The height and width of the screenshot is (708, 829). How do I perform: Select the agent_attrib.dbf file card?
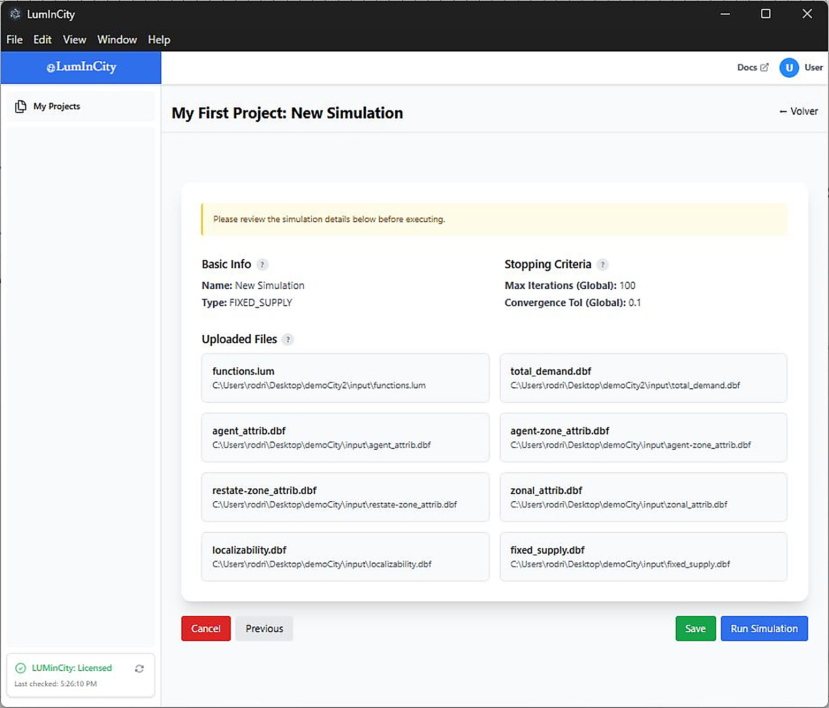click(x=345, y=438)
